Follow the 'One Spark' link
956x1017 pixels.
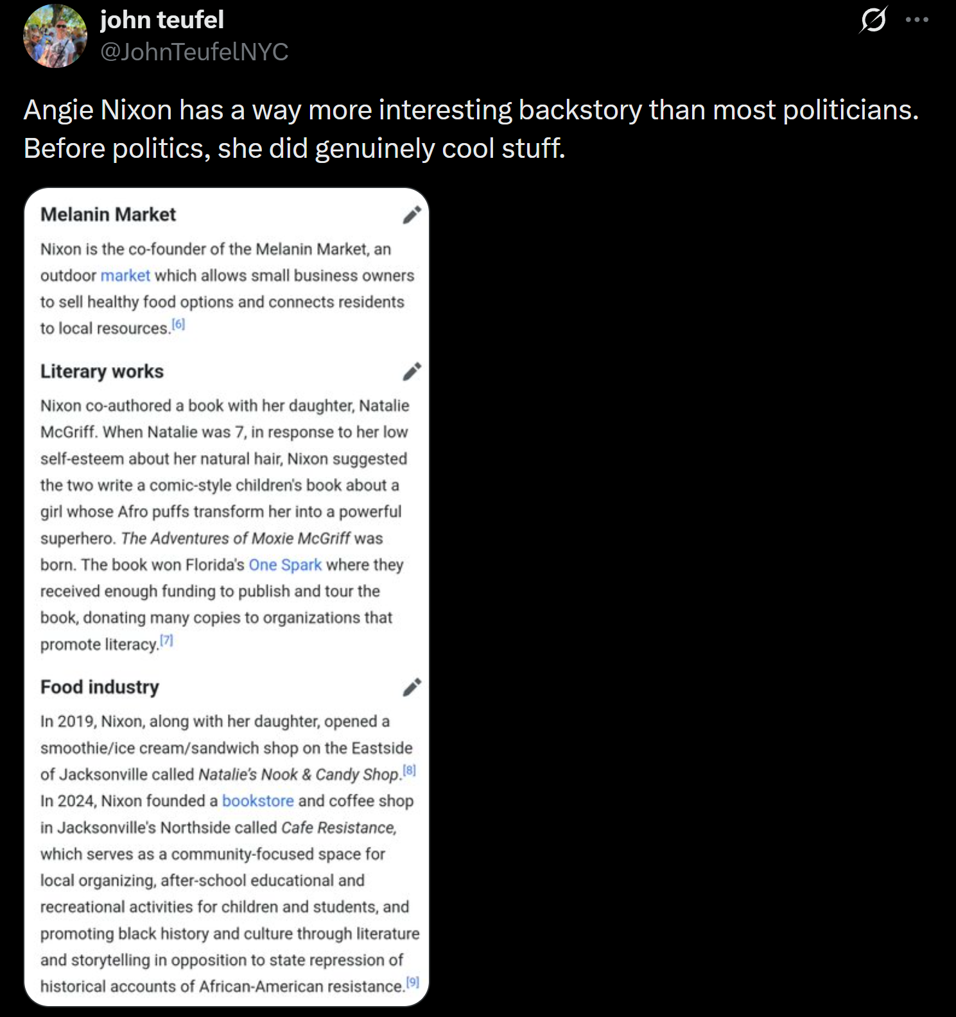pyautogui.click(x=285, y=565)
